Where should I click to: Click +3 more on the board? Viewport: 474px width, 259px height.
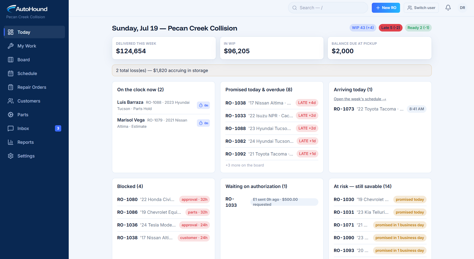[245, 165]
